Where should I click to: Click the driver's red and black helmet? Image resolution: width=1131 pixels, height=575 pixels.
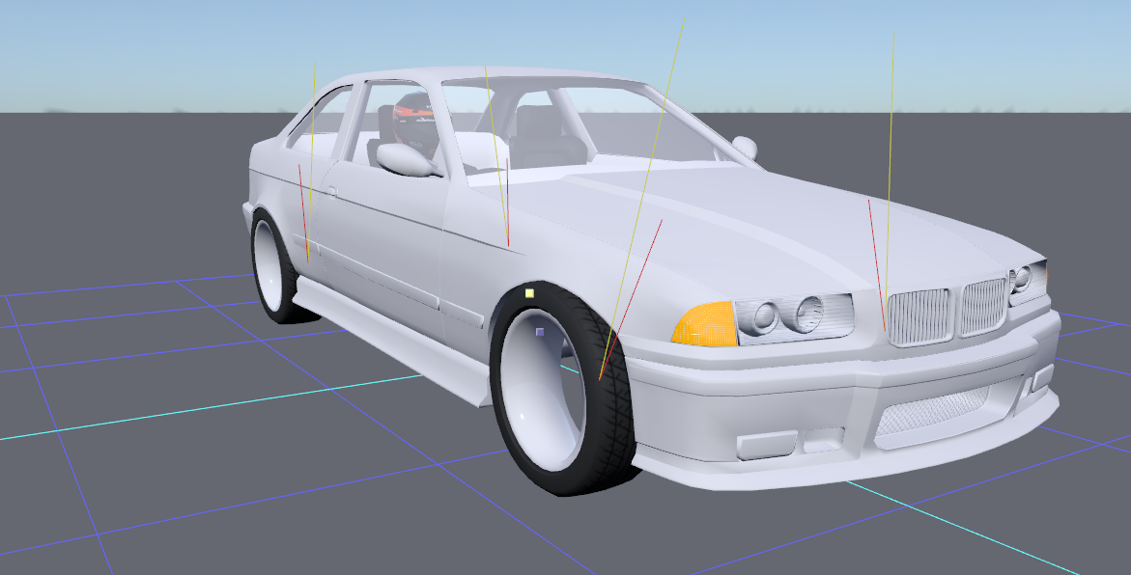[x=415, y=121]
